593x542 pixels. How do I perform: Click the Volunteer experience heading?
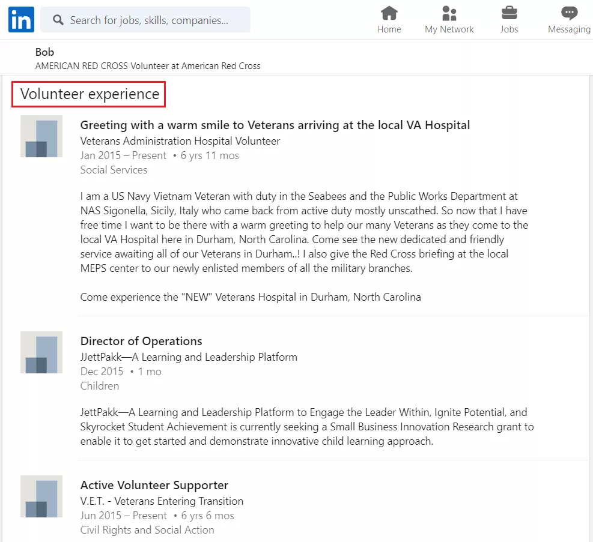(x=90, y=94)
